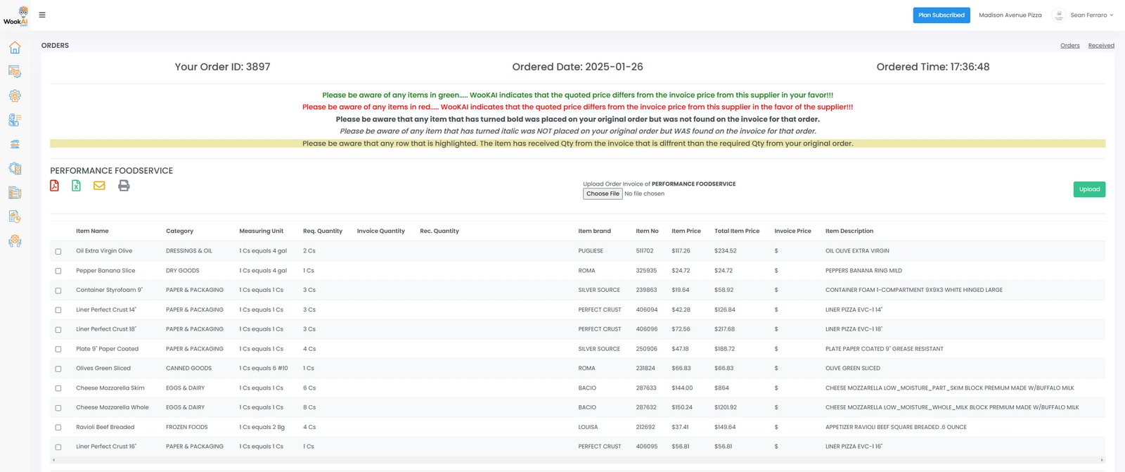
Task: Check the Cheese Mozzarella Whole checkbox
Action: [58, 408]
